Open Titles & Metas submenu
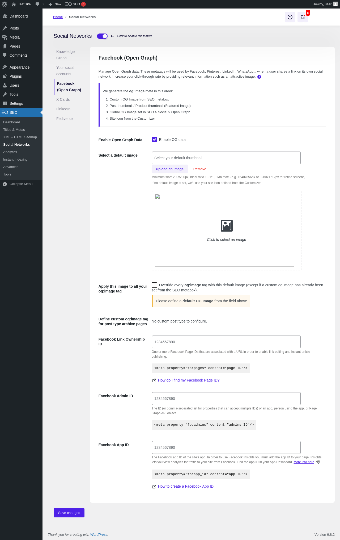Viewport: 340px width, 540px height. (21, 130)
